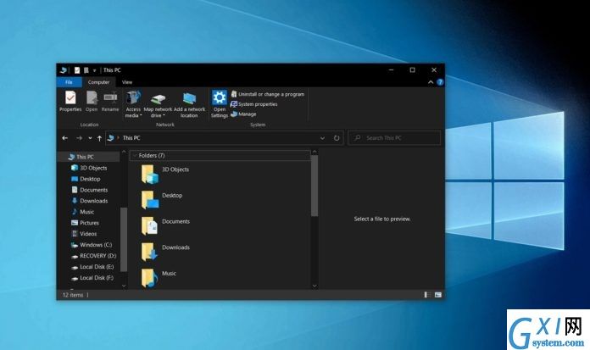Click quick access New folder icon
Image resolution: width=590 pixels, height=350 pixels.
(86, 70)
